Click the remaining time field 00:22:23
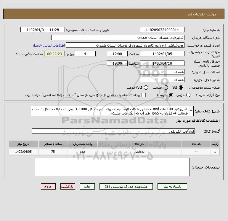This screenshot has width=228, height=221. coord(54,54)
